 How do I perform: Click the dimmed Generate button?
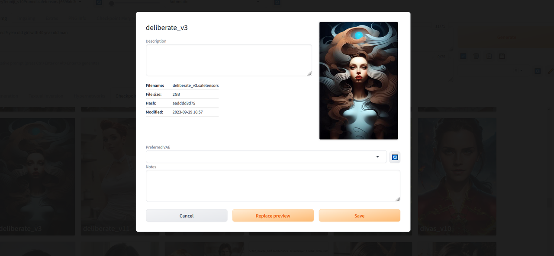click(x=506, y=38)
